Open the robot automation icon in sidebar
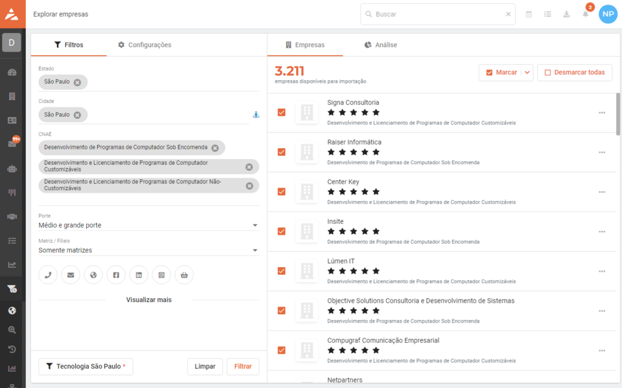The image size is (622, 388). click(x=12, y=169)
